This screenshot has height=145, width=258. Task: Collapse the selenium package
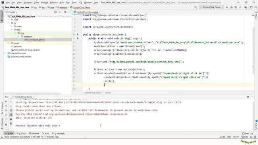coord(18,36)
